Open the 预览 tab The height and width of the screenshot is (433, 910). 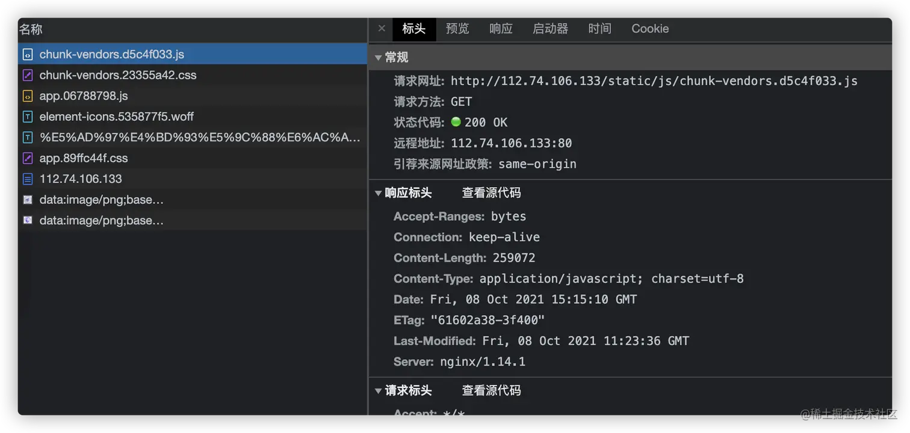[457, 29]
